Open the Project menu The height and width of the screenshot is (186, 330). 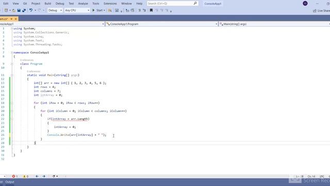36,4
